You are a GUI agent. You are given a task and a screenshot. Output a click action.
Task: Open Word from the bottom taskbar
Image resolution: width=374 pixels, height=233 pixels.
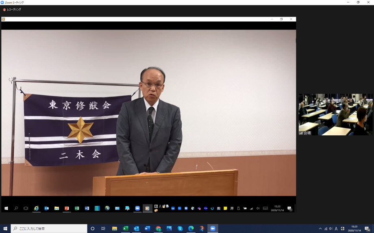pyautogui.click(x=147, y=229)
